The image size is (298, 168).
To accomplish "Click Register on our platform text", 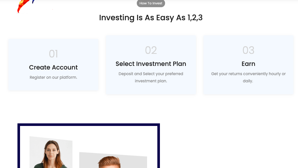I will pyautogui.click(x=53, y=77).
